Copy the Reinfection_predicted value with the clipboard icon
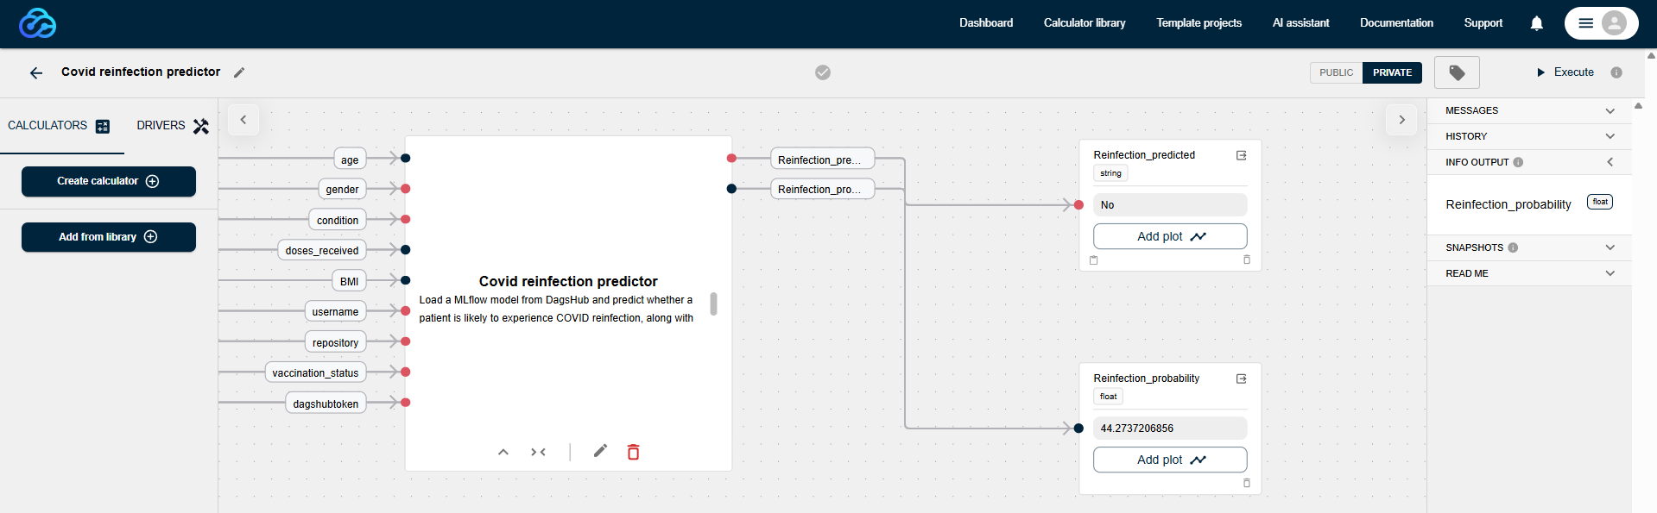1657x513 pixels. [x=1094, y=260]
